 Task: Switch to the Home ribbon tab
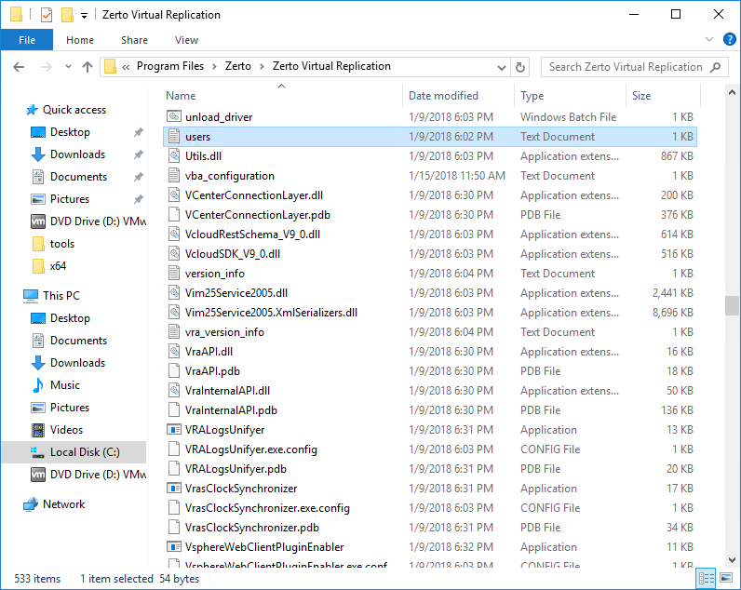[x=80, y=40]
